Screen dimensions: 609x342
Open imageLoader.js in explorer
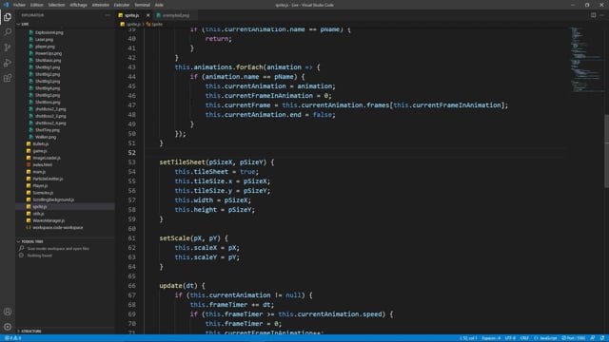[x=47, y=158]
